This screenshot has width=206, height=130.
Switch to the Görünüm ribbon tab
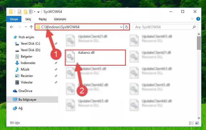click(60, 19)
